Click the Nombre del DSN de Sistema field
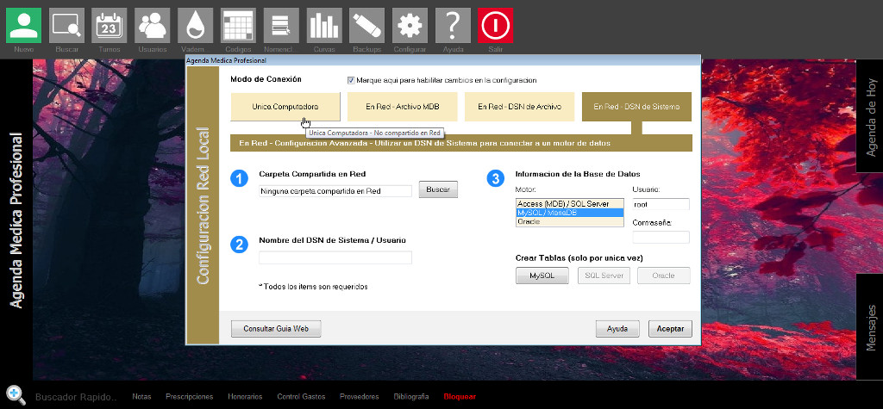 [335, 257]
